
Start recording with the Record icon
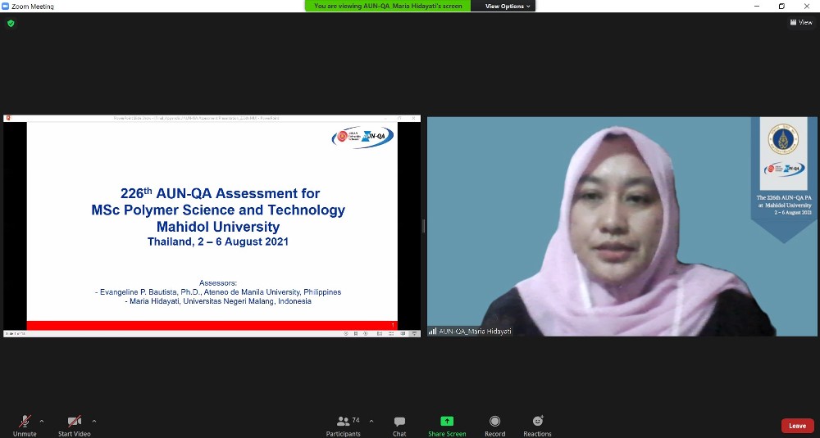pos(494,421)
